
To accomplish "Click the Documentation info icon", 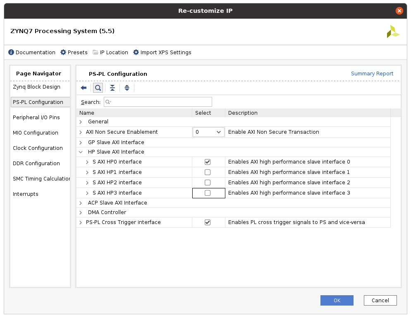I will click(x=11, y=52).
